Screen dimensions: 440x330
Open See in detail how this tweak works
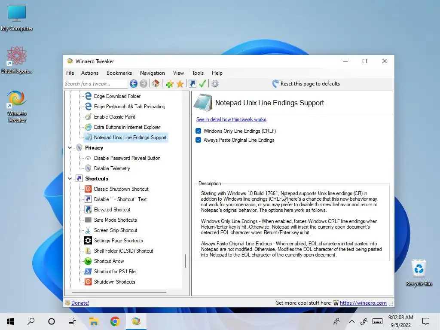(231, 119)
